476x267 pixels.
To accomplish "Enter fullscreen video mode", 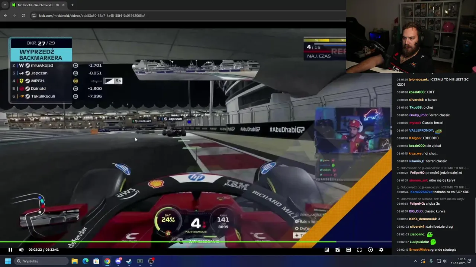I will click(359, 250).
